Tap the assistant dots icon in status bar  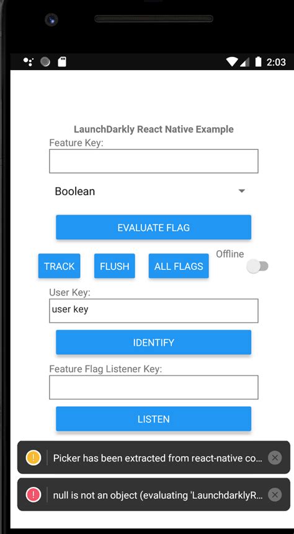(29, 62)
